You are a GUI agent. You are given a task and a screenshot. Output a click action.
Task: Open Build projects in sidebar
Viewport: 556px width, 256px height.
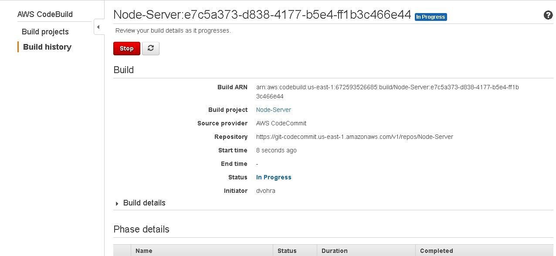[45, 32]
